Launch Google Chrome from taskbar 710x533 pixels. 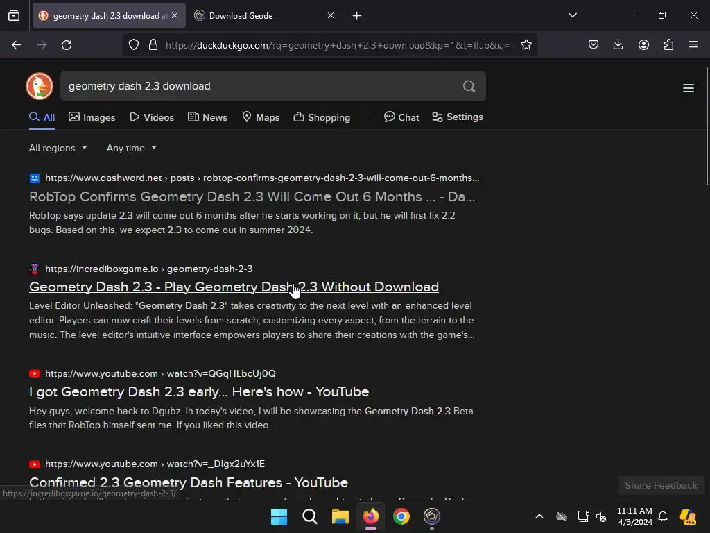click(x=401, y=516)
